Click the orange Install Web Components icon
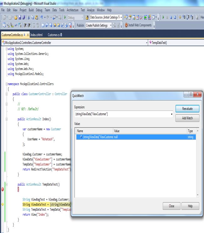This screenshot has height=233, width=204. 126,25
